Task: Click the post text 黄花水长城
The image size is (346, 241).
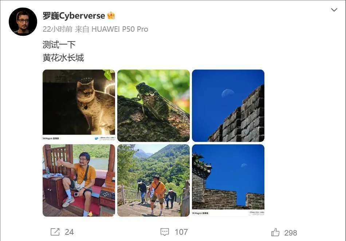Action: tap(63, 58)
